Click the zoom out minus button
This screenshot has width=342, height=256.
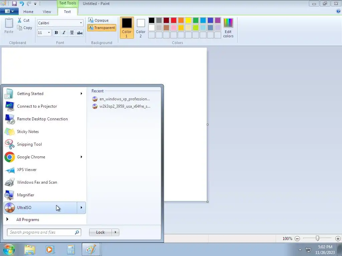tap(297, 239)
